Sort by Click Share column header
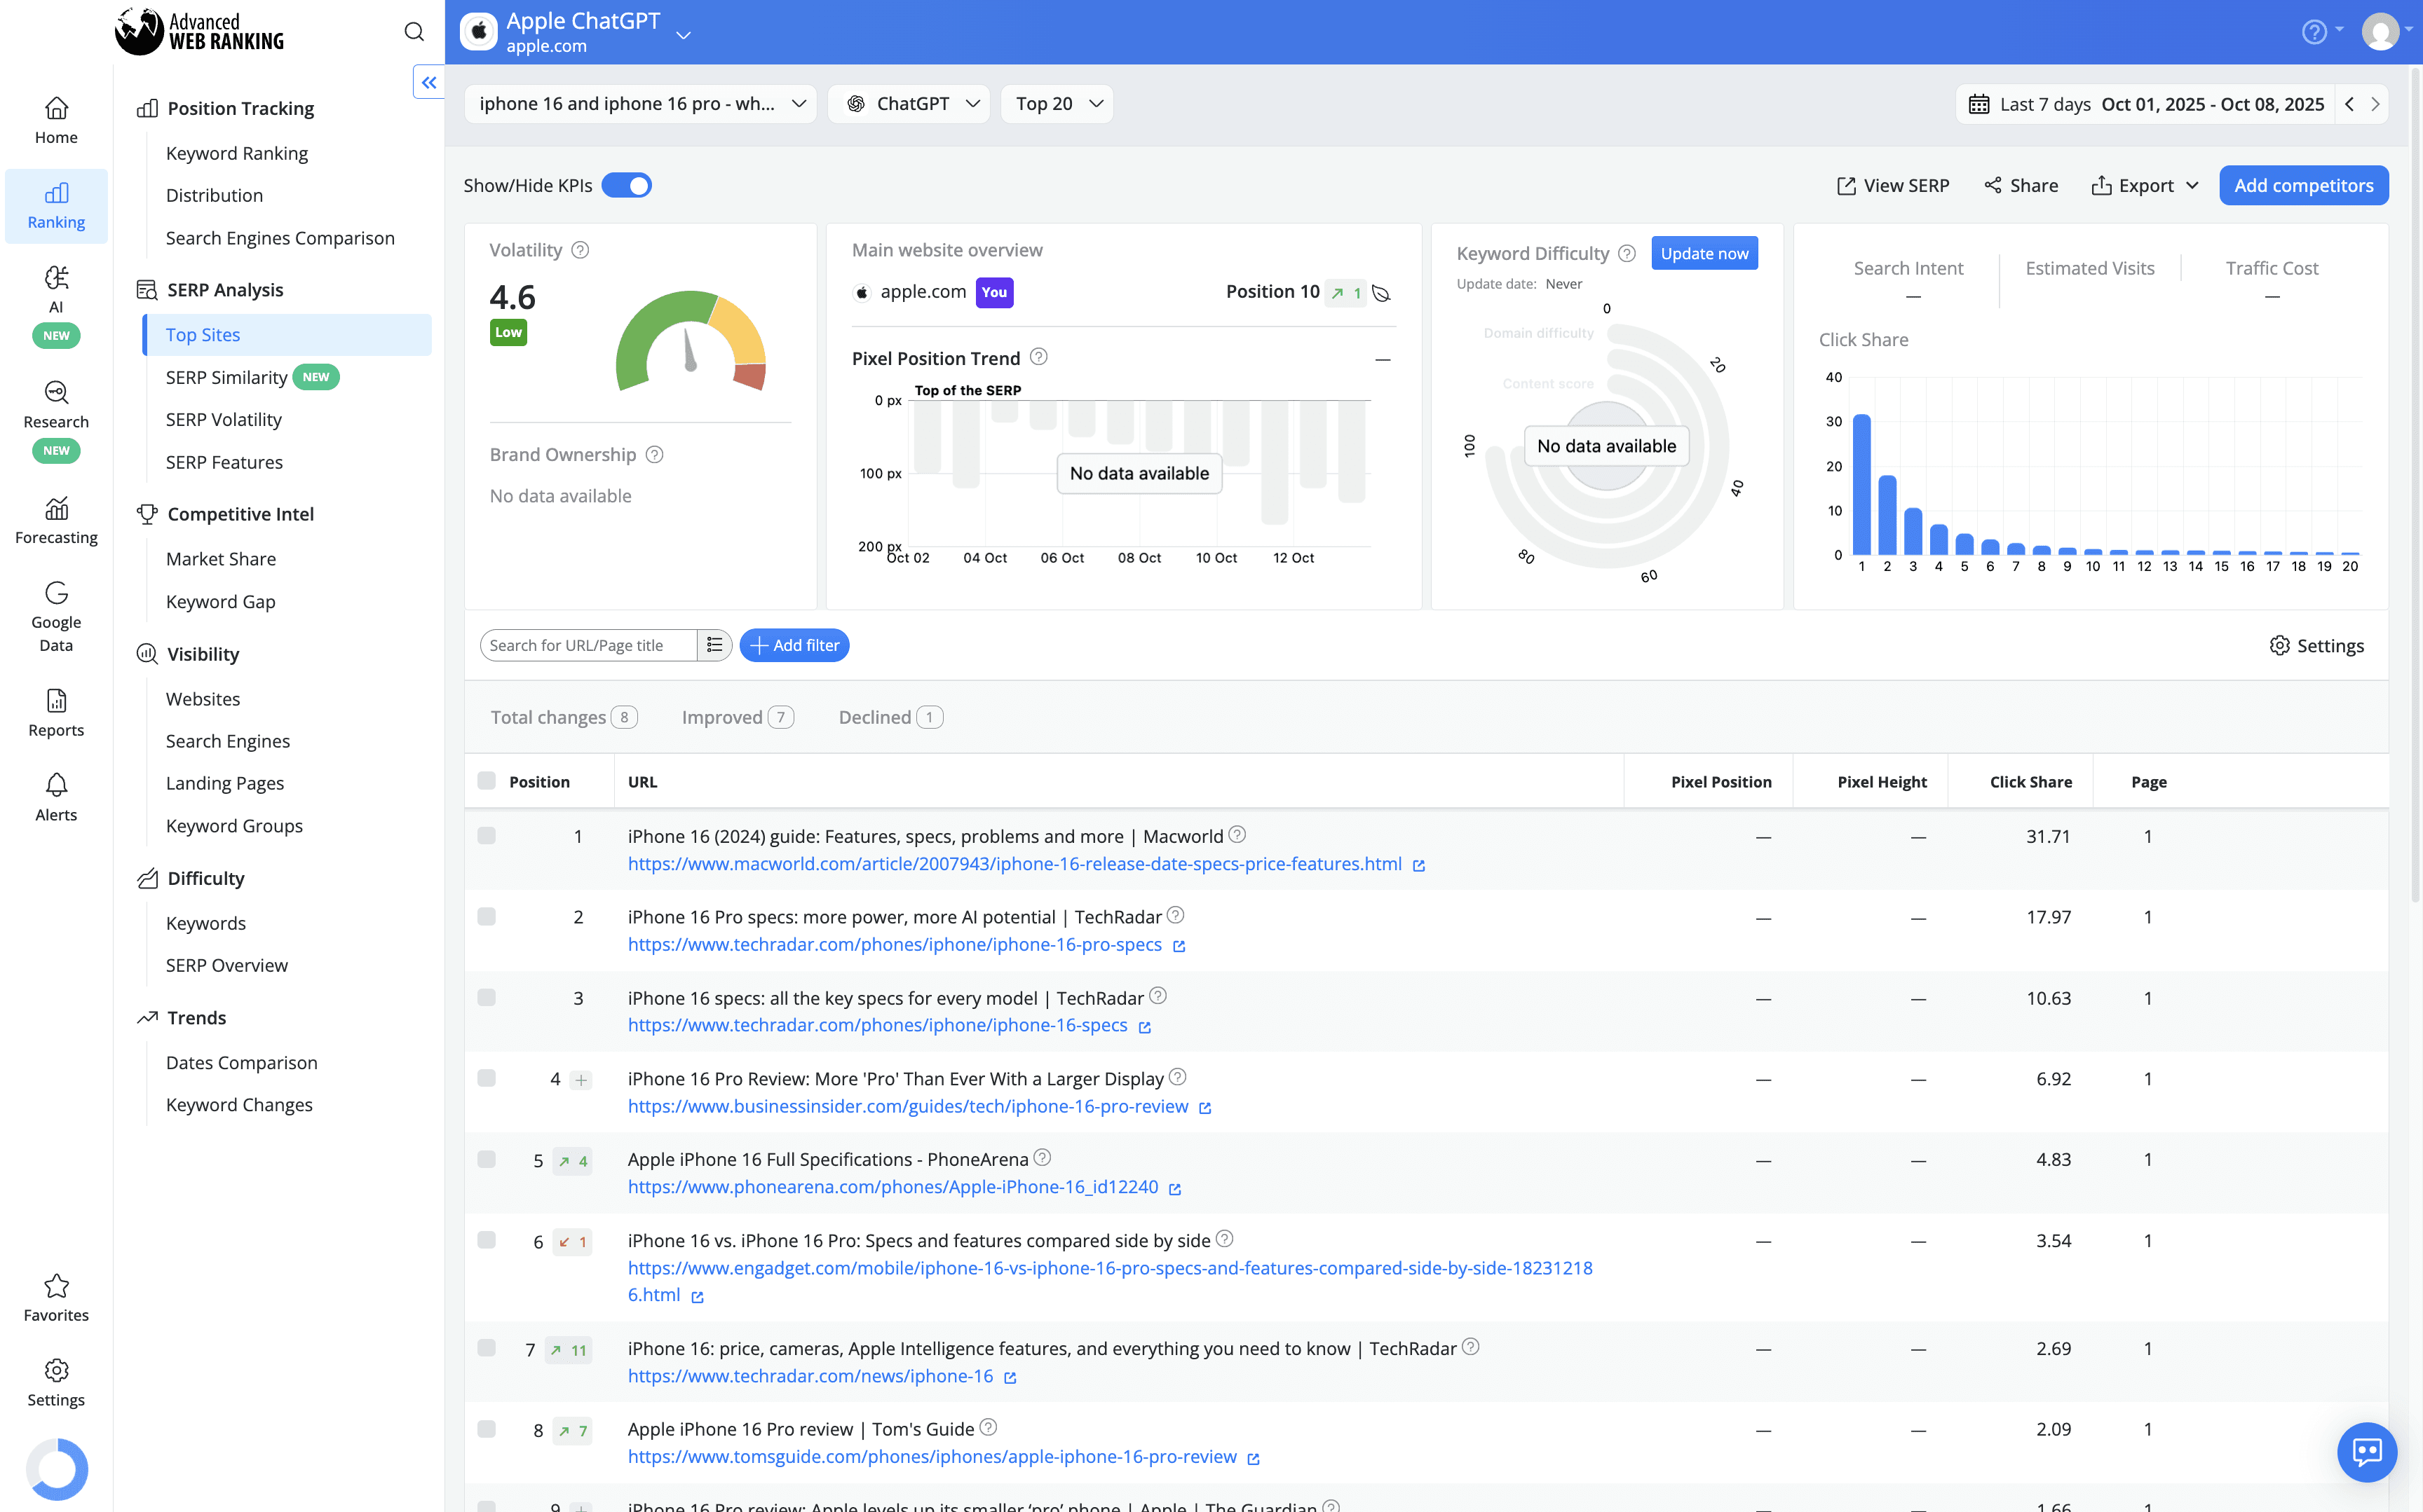Screen dimensions: 2423x1512 [2030, 782]
